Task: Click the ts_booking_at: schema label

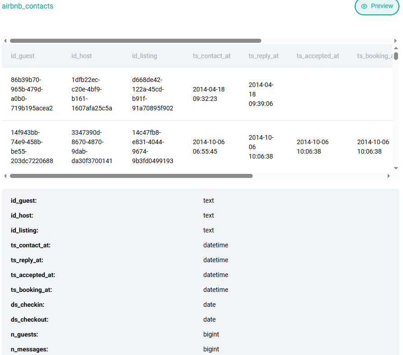Action: pyautogui.click(x=31, y=290)
